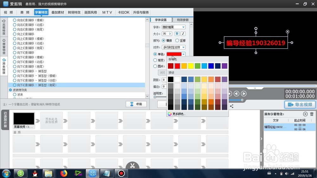Toggle bold text formatting
The height and width of the screenshot is (178, 317).
coord(177,34)
